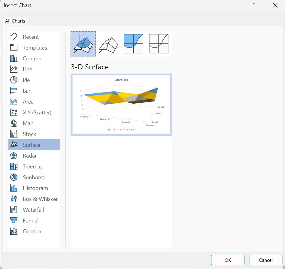The image size is (285, 269).
Task: Open the X Y (Scatter) chart category
Action: [37, 113]
